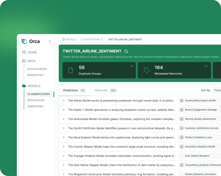
Task: Switch to the Memories tab
Action: tap(106, 90)
